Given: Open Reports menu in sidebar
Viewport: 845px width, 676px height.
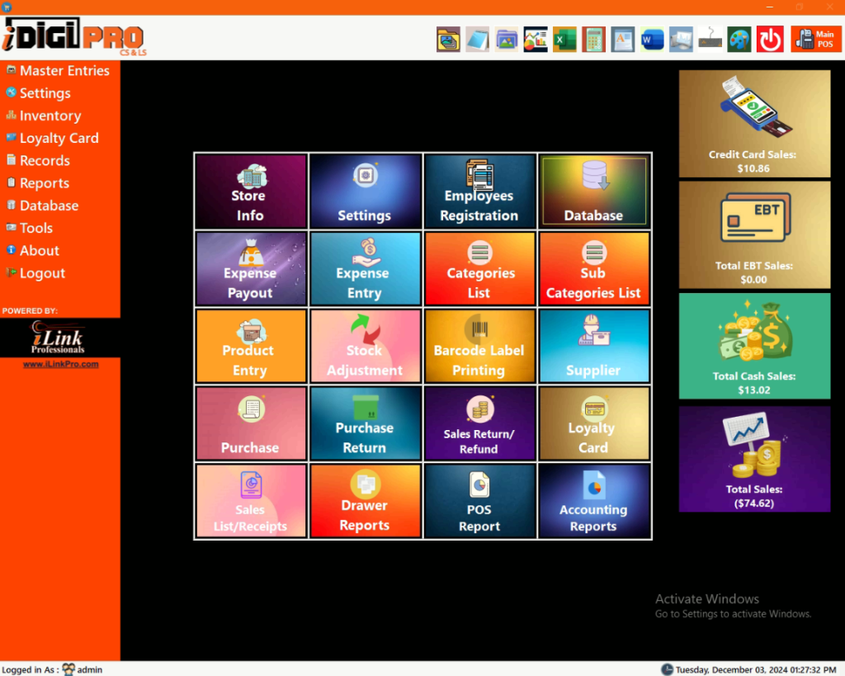Looking at the screenshot, I should pyautogui.click(x=38, y=183).
